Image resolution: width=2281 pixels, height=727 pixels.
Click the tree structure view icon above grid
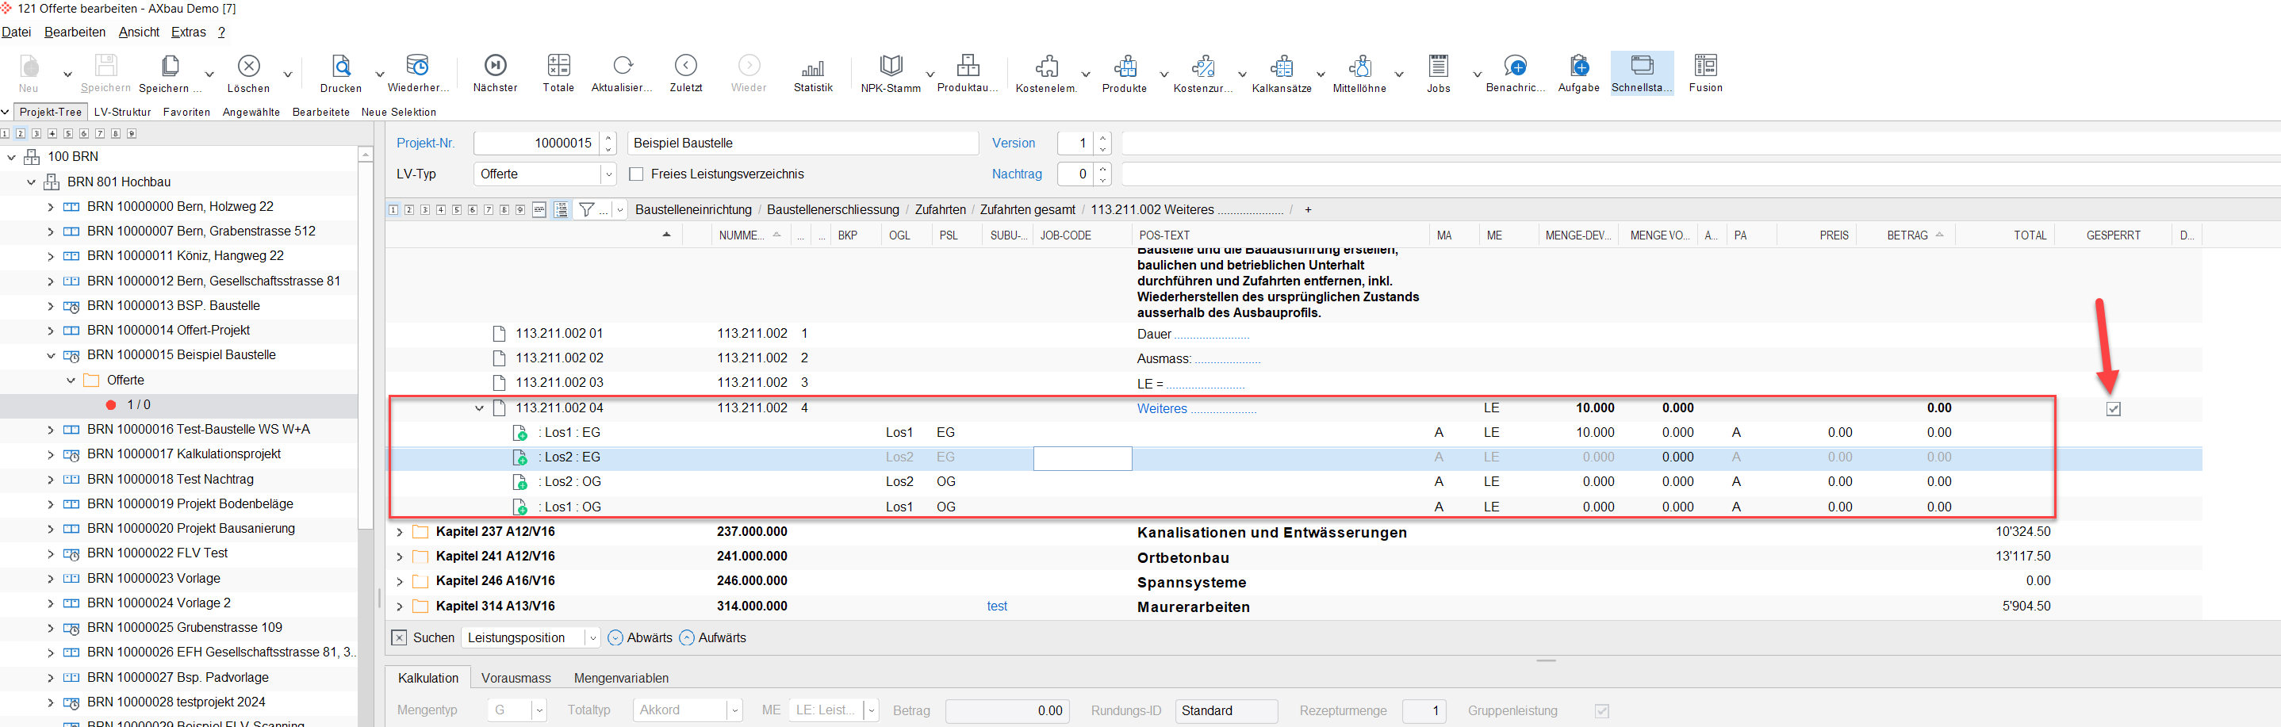pos(562,210)
